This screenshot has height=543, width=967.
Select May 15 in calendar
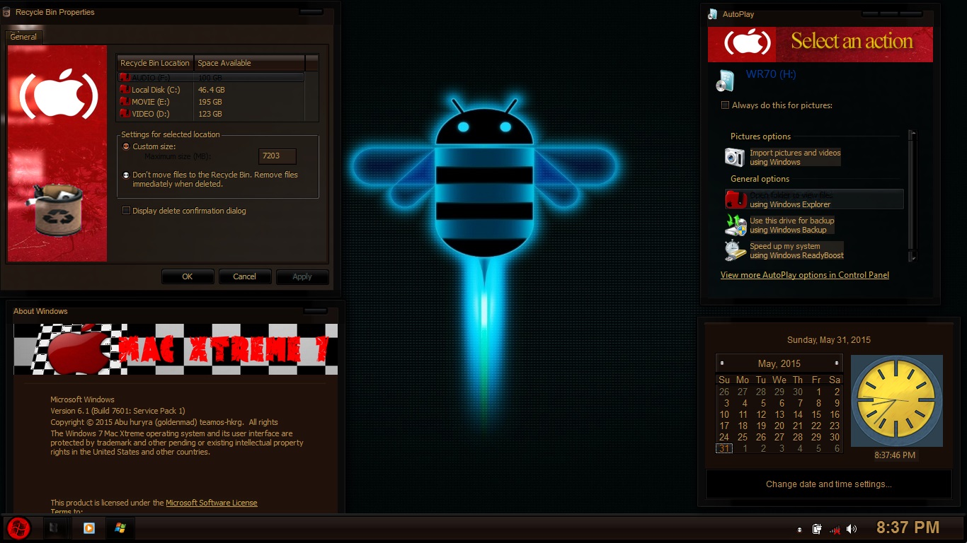coord(816,414)
